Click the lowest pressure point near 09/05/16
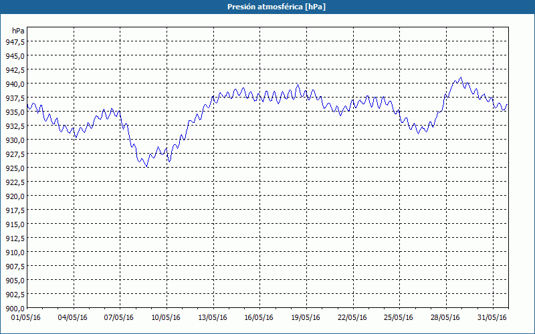535x334 pixels. [147, 166]
